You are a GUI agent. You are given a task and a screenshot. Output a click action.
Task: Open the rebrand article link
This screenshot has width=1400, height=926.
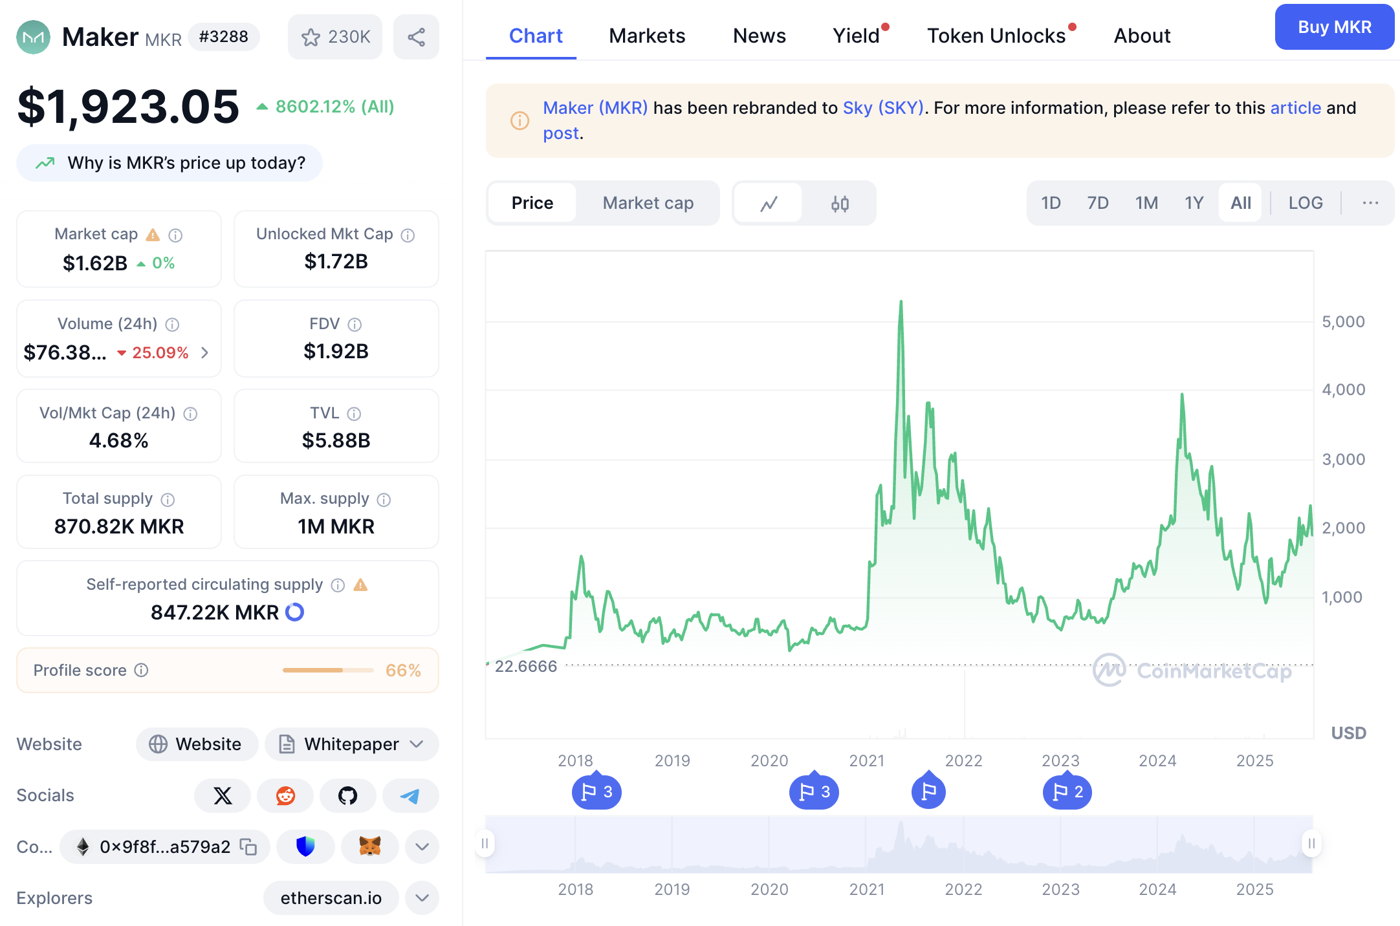point(1295,108)
